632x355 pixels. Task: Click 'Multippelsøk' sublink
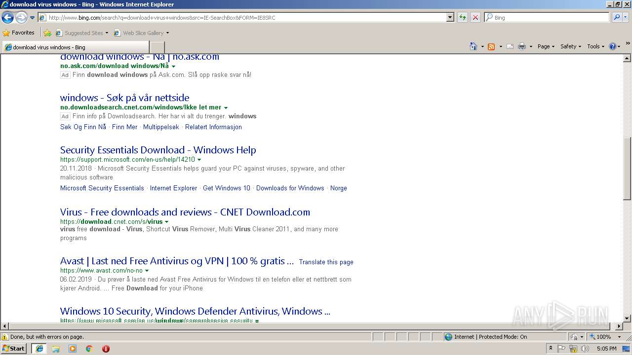point(161,127)
